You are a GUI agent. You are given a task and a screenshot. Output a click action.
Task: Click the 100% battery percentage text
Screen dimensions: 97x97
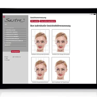tap(92, 14)
